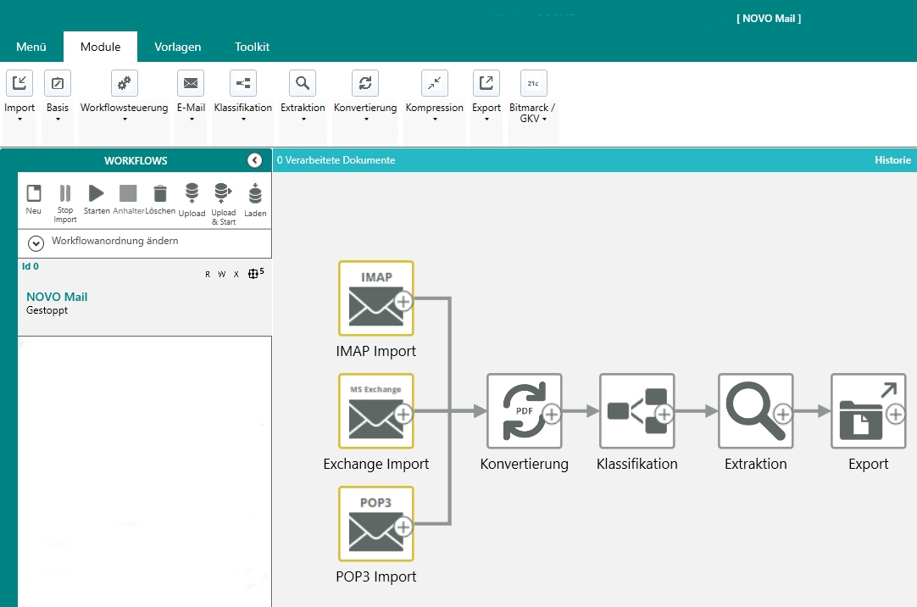Switch to the Toolkit tab
917x607 pixels.
pyautogui.click(x=252, y=47)
